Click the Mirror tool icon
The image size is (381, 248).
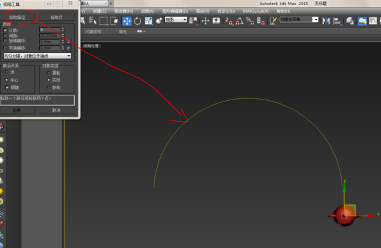tap(326, 21)
